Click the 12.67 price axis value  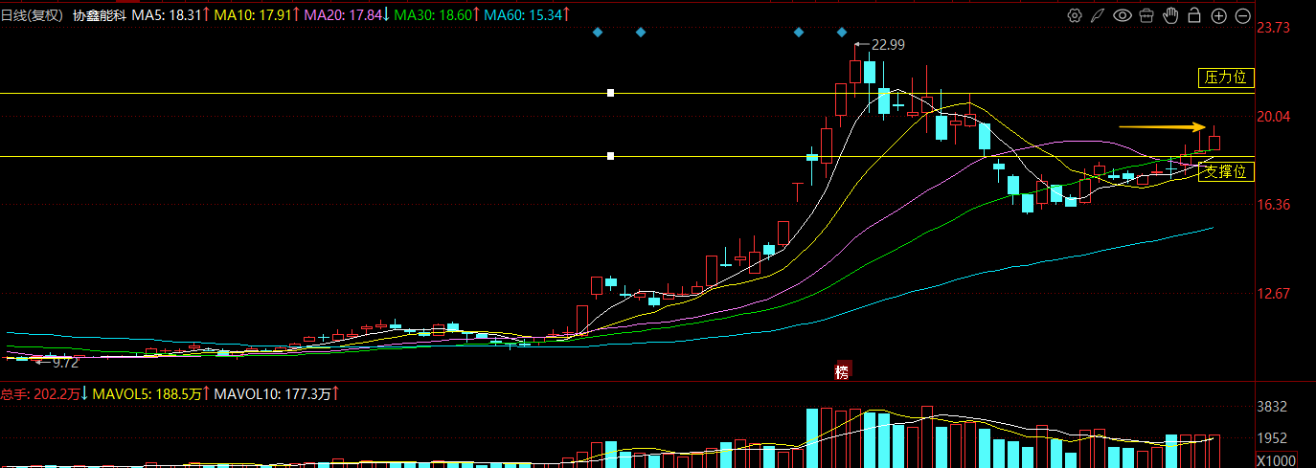click(1274, 294)
